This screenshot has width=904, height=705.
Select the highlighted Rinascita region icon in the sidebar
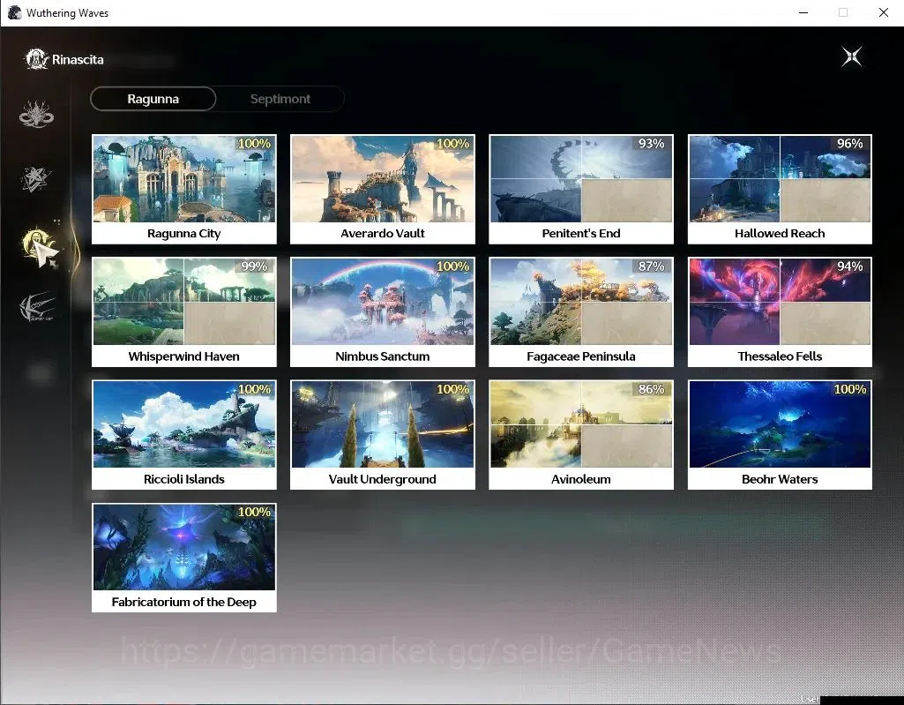click(38, 244)
